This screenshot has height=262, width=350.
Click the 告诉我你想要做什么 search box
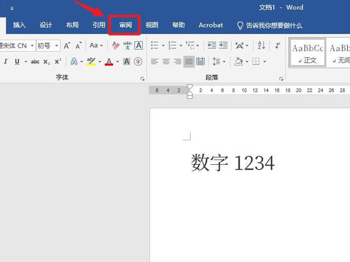[x=269, y=26]
